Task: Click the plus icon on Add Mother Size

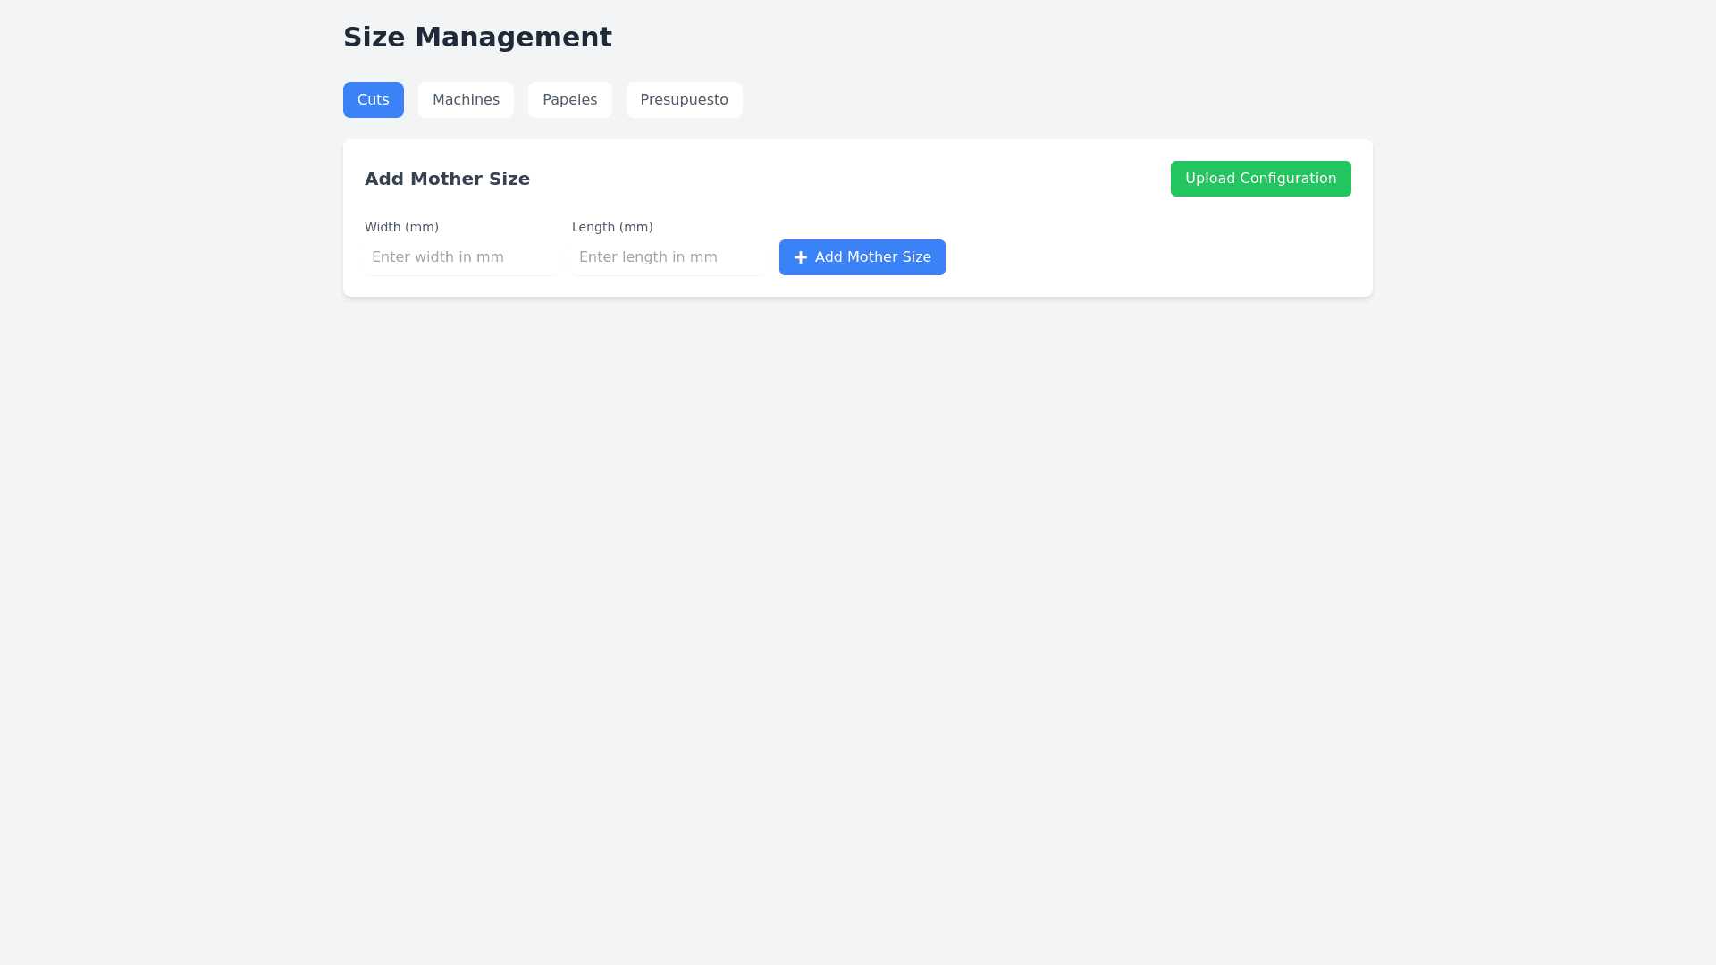Action: pos(801,257)
